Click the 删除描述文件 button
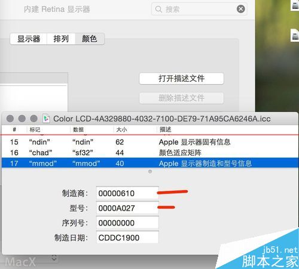This screenshot has height=269, width=299. [x=181, y=98]
